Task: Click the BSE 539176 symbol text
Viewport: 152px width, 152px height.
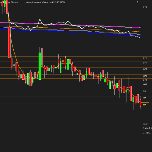Action: point(58,2)
